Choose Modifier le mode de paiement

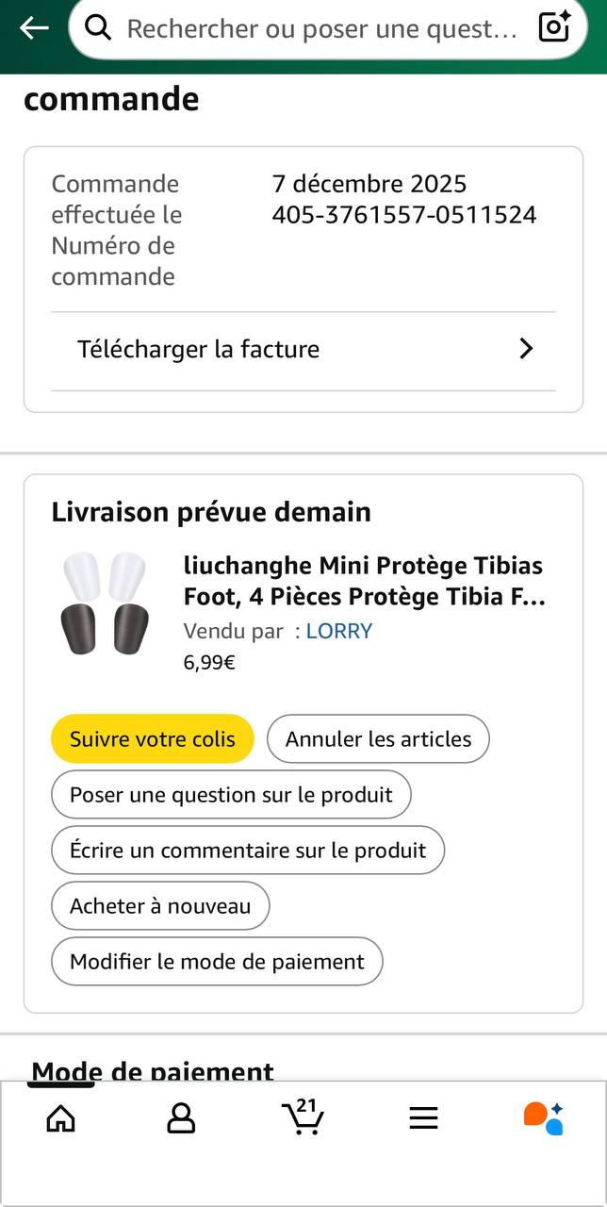tap(217, 962)
